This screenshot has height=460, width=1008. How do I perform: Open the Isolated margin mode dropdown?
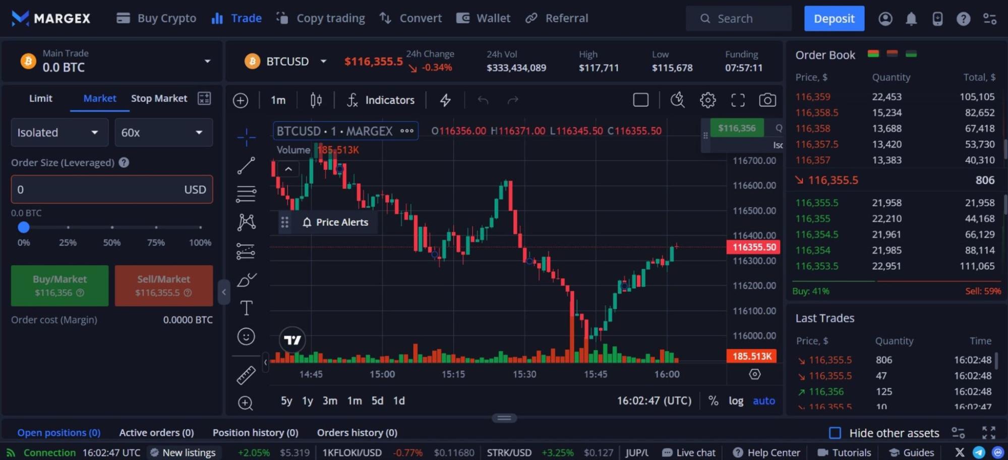coord(60,133)
